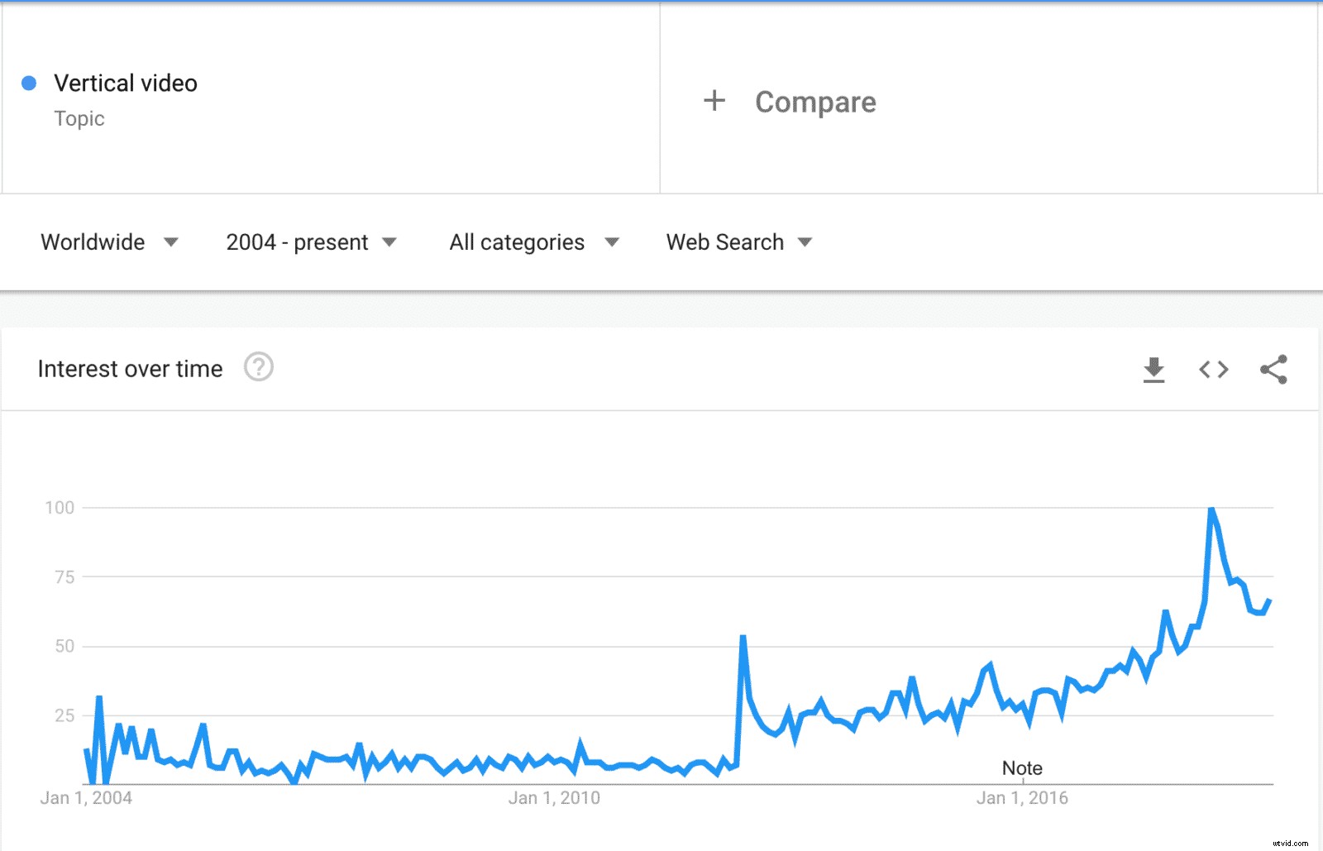This screenshot has width=1323, height=851.
Task: Click the Jan 1, 2004 axis label
Action: click(x=86, y=798)
